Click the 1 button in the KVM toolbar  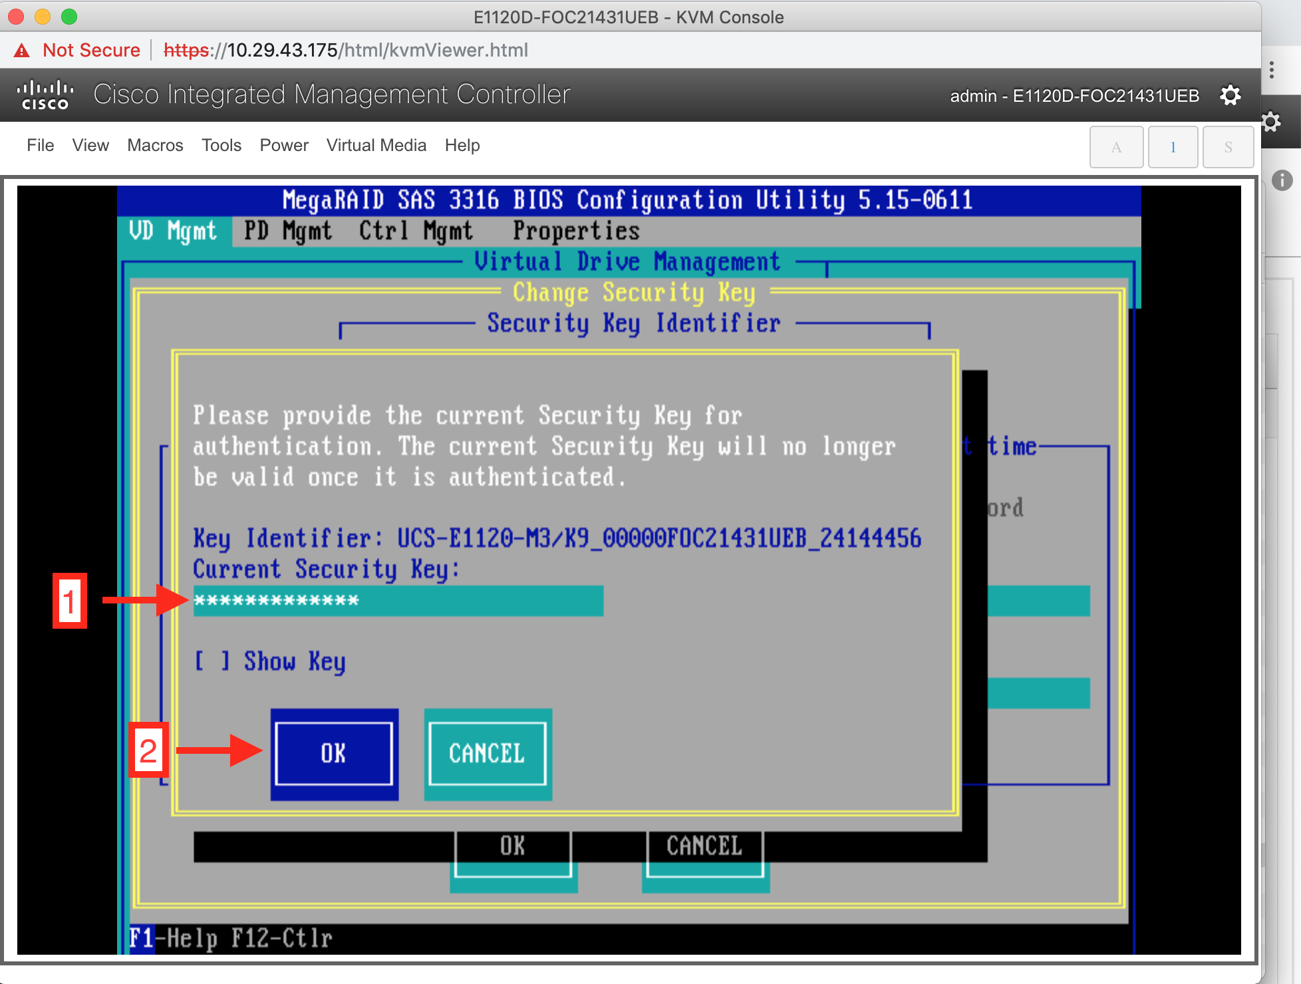pos(1173,146)
